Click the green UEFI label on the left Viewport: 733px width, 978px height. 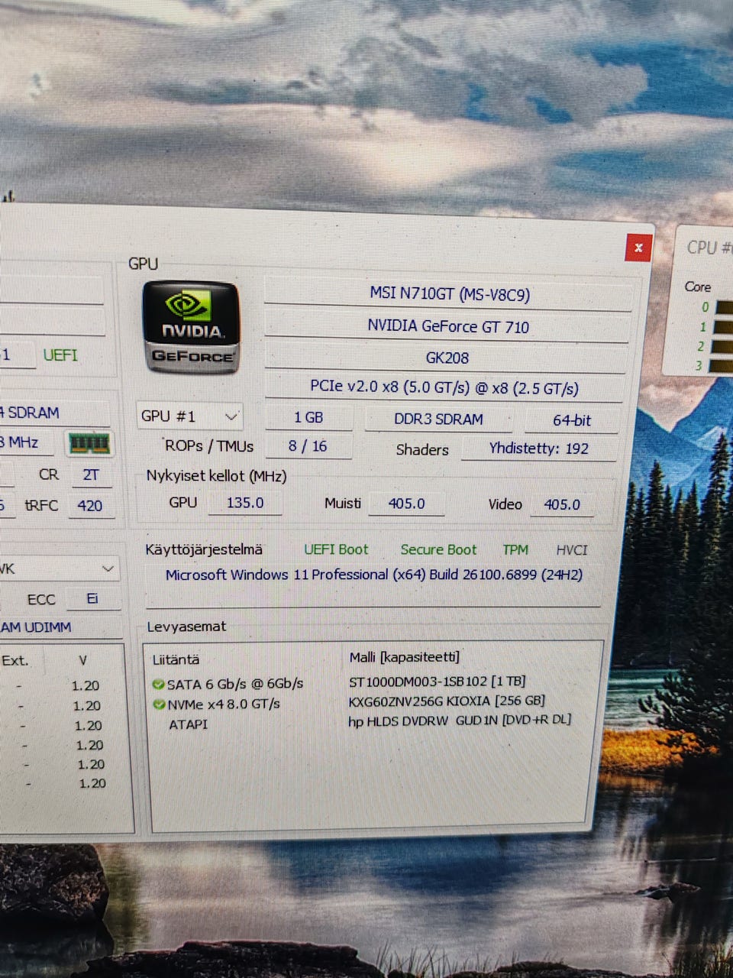(60, 355)
